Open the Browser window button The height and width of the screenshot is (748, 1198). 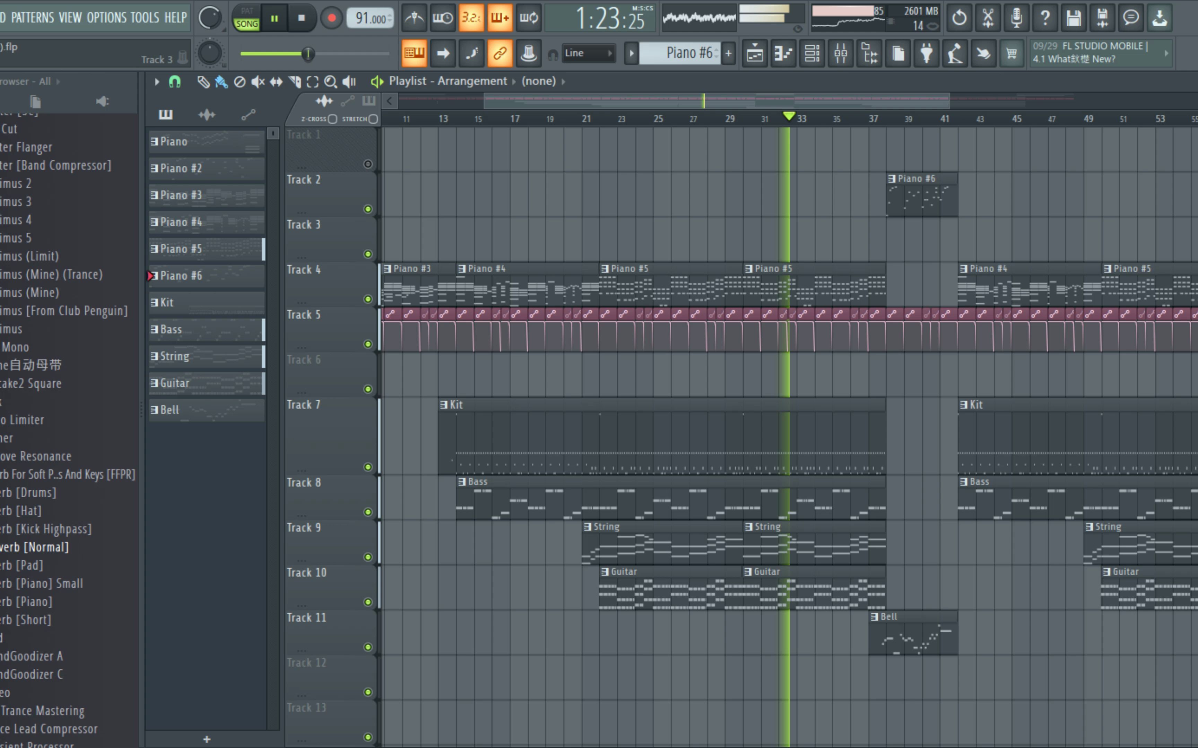pos(869,53)
